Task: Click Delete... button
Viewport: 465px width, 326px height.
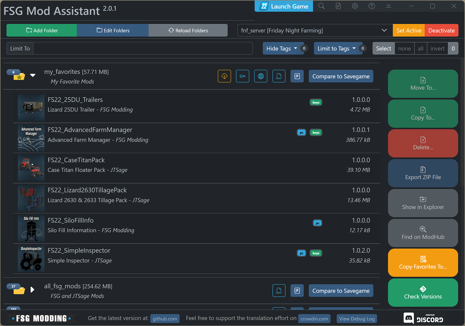Action: point(423,143)
